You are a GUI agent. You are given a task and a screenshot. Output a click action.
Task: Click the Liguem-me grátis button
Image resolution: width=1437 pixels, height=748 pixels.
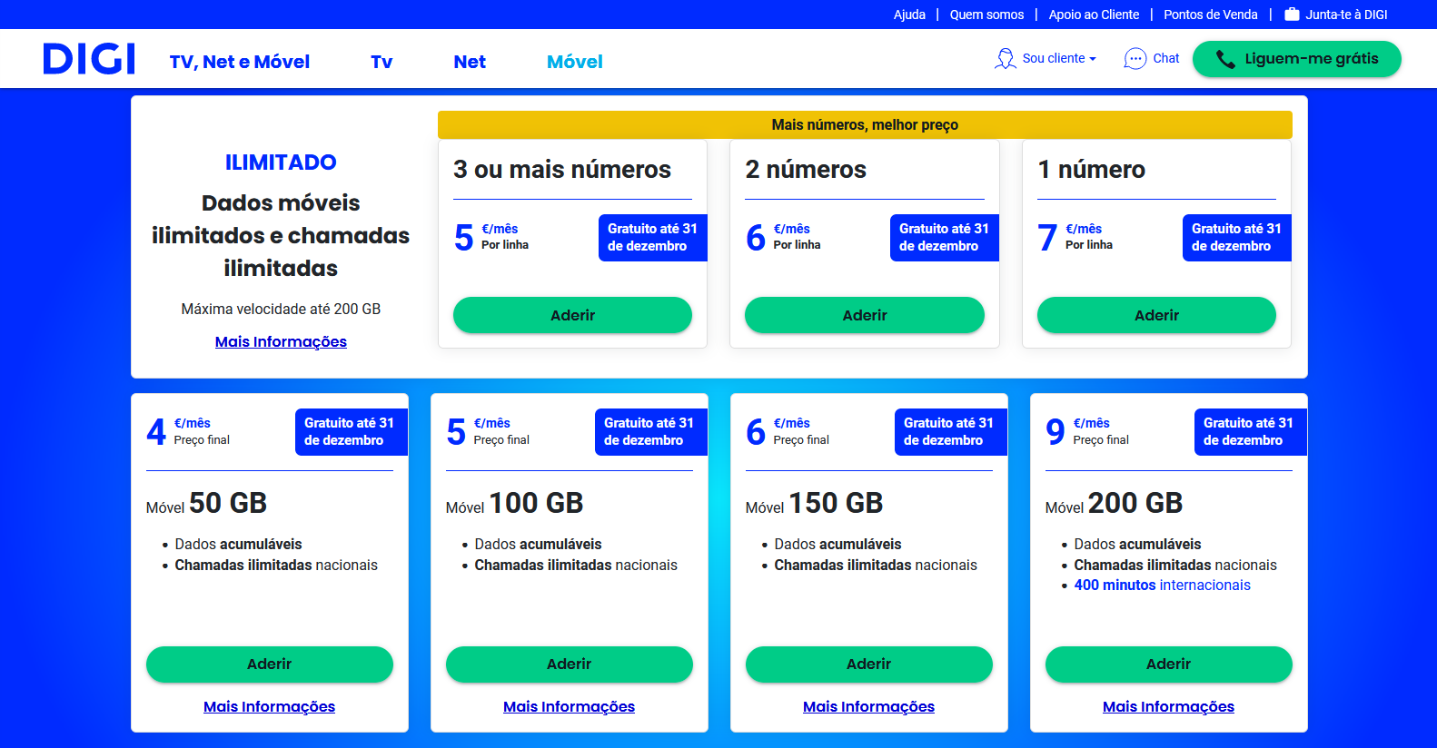(x=1297, y=59)
